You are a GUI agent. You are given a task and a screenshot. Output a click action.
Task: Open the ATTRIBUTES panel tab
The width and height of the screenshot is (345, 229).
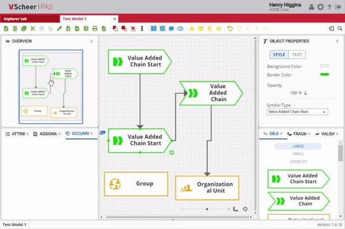pos(16,134)
